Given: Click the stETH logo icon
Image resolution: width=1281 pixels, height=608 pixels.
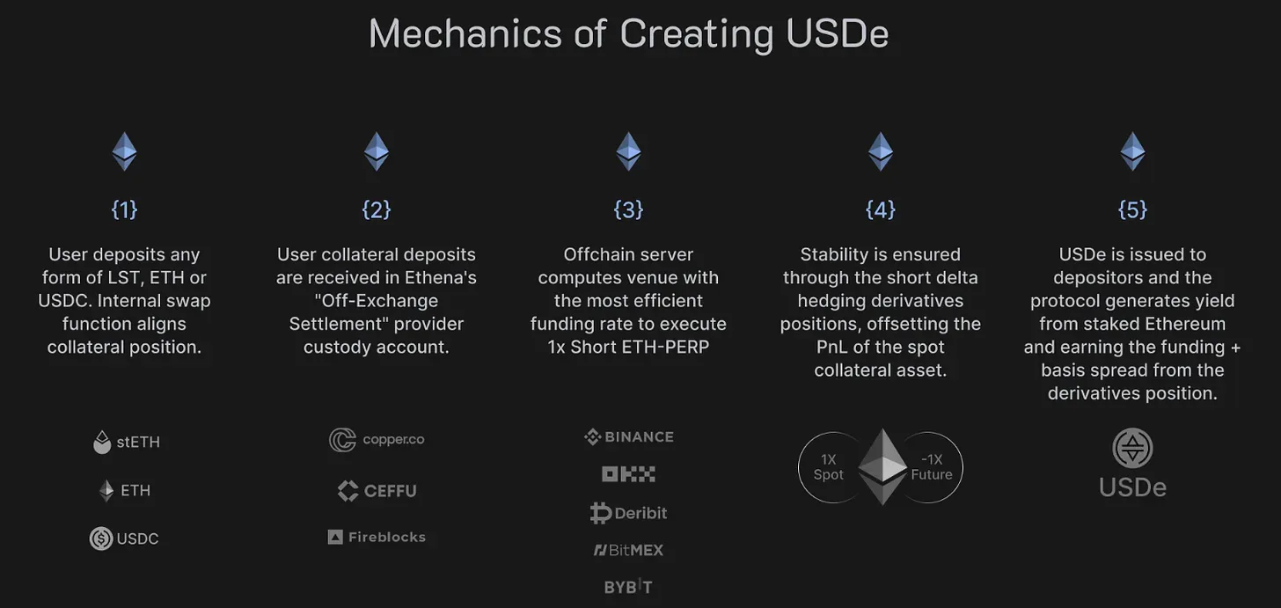Looking at the screenshot, I should point(102,442).
